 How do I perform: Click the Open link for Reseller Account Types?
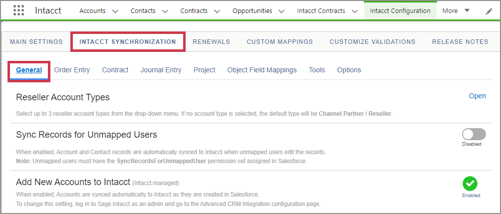(x=477, y=96)
